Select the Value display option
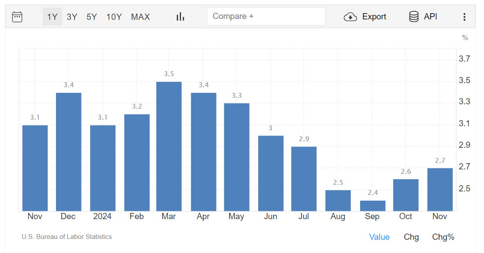The image size is (484, 253). coord(380,237)
